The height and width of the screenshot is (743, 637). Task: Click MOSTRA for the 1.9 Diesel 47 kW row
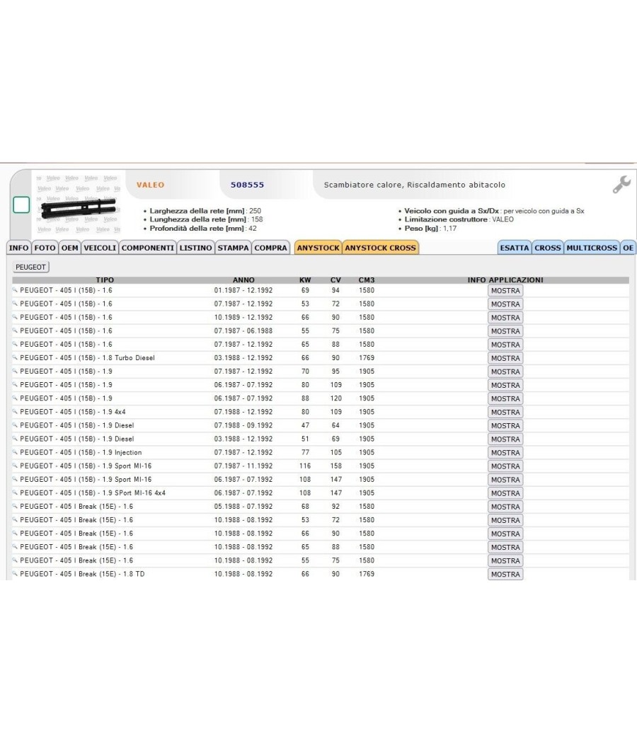[x=505, y=425]
